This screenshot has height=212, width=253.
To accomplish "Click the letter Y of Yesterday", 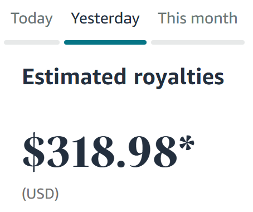I will click(76, 18).
